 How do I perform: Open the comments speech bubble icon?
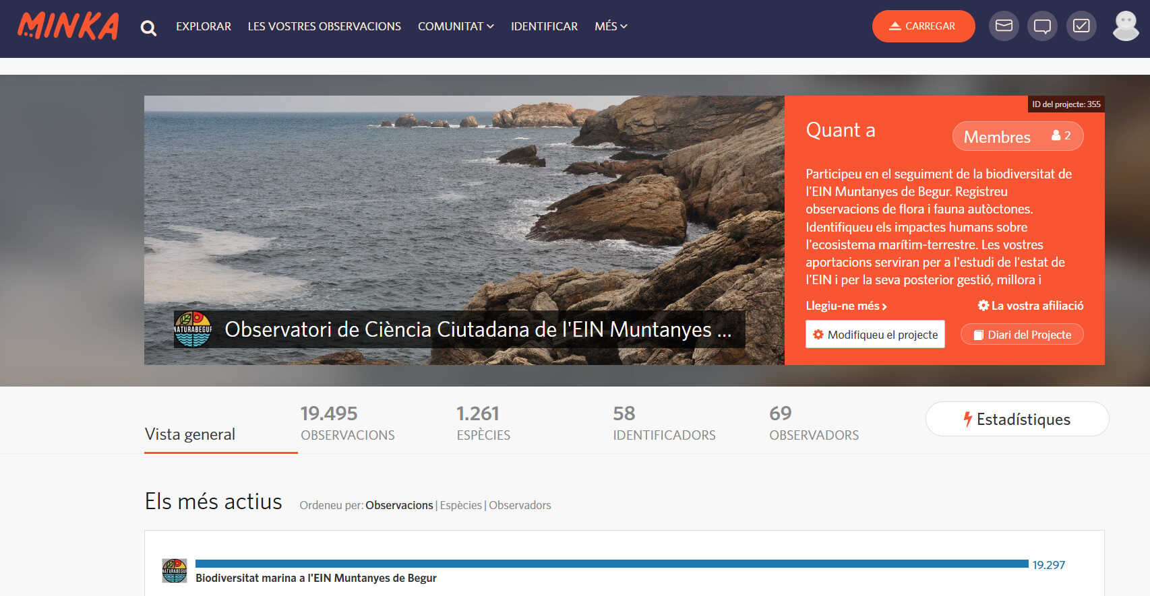1042,26
